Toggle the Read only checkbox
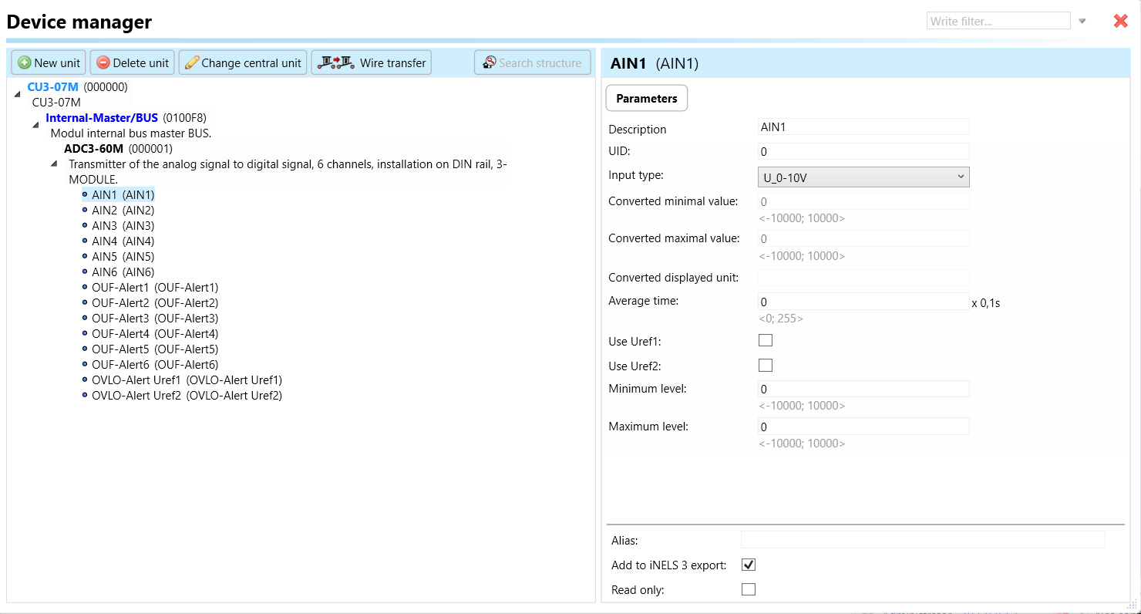 tap(748, 589)
